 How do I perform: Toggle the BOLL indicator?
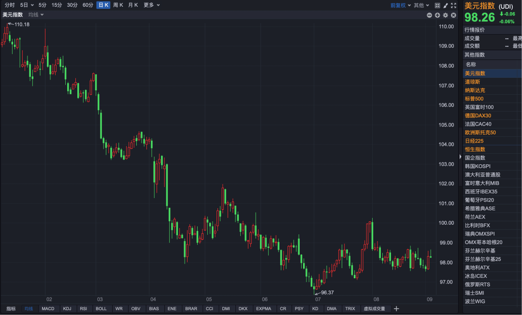coord(101,309)
